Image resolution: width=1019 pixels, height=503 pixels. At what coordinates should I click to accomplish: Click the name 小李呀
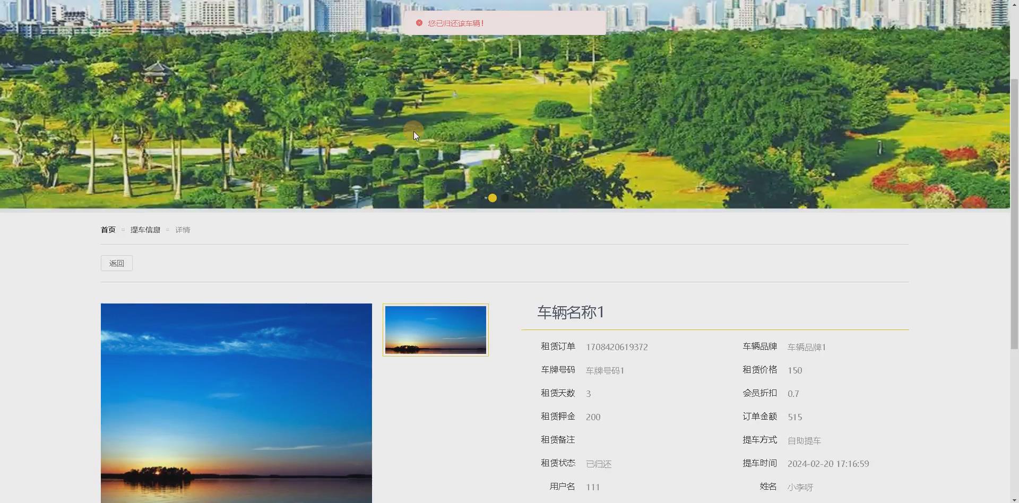click(x=801, y=487)
